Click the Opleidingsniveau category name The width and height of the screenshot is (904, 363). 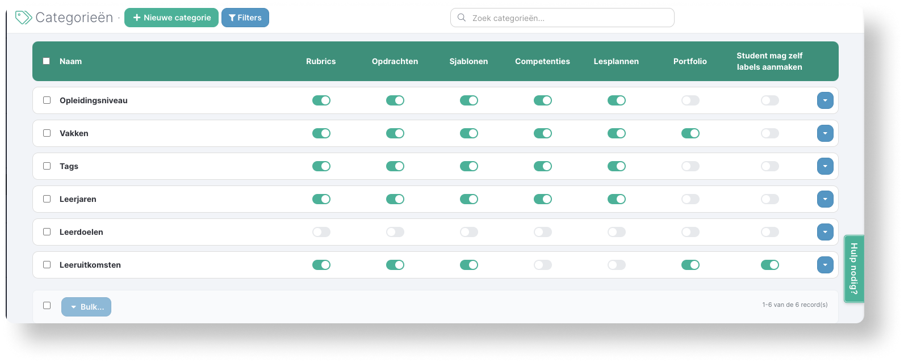tap(94, 100)
